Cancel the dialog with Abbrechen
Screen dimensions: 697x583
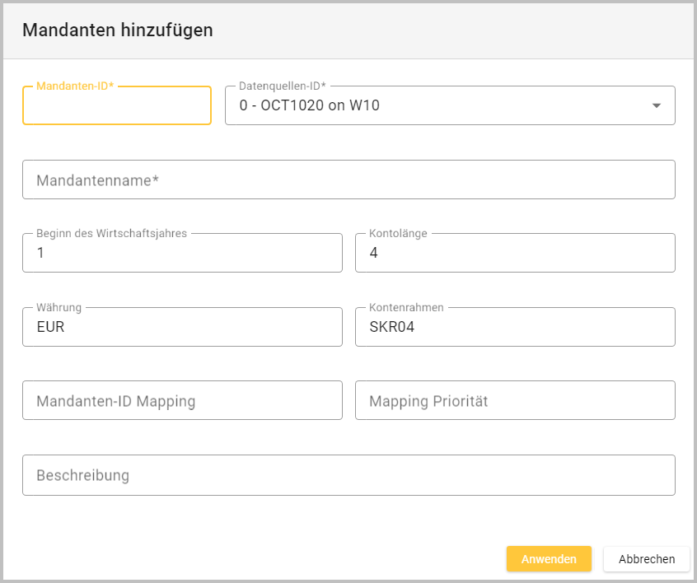[x=646, y=559]
